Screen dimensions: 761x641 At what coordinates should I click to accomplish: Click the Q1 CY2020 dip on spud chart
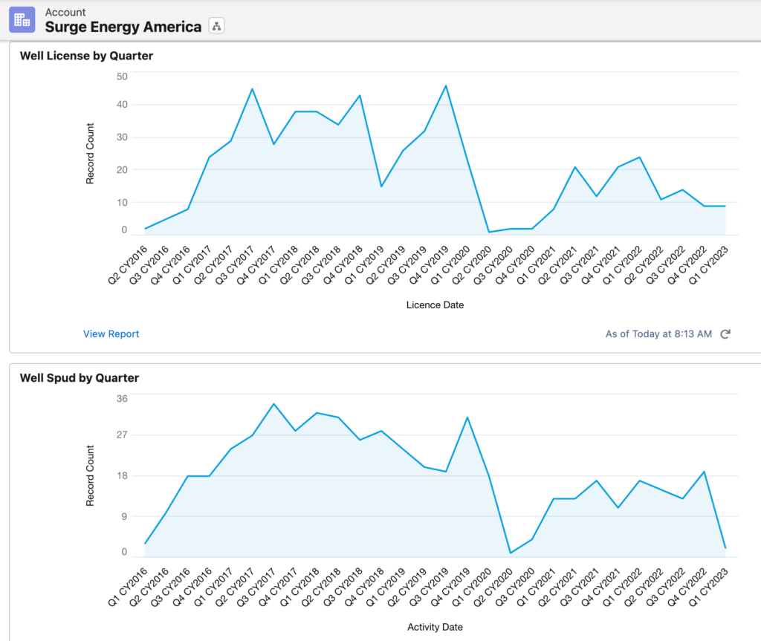(x=511, y=551)
